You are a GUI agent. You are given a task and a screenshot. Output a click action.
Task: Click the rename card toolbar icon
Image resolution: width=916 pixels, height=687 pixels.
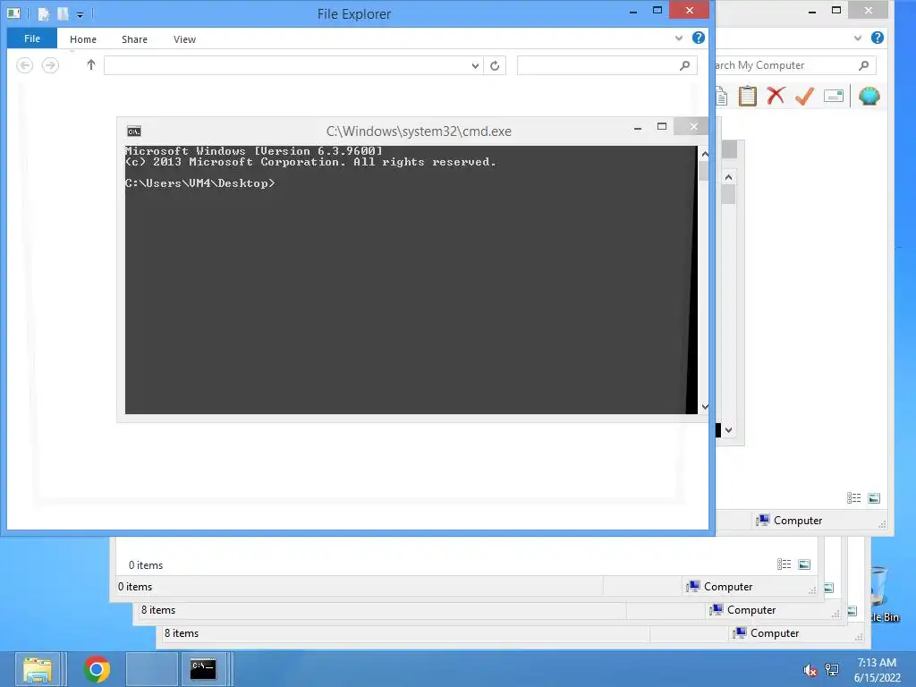834,96
